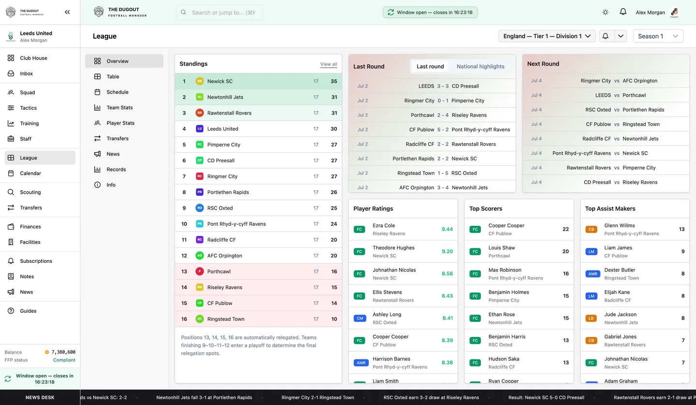Click Leeds United club header in sidebar

pyautogui.click(x=40, y=36)
